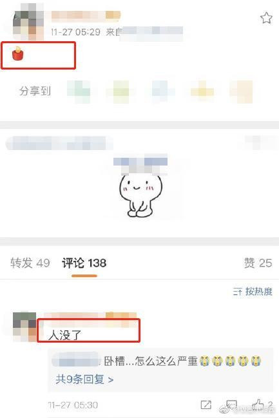Tap the first blurred share target icon
The image size is (279, 418).
(79, 91)
